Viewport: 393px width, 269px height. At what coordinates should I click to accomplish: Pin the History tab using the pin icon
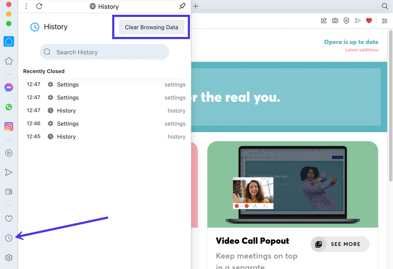(183, 7)
